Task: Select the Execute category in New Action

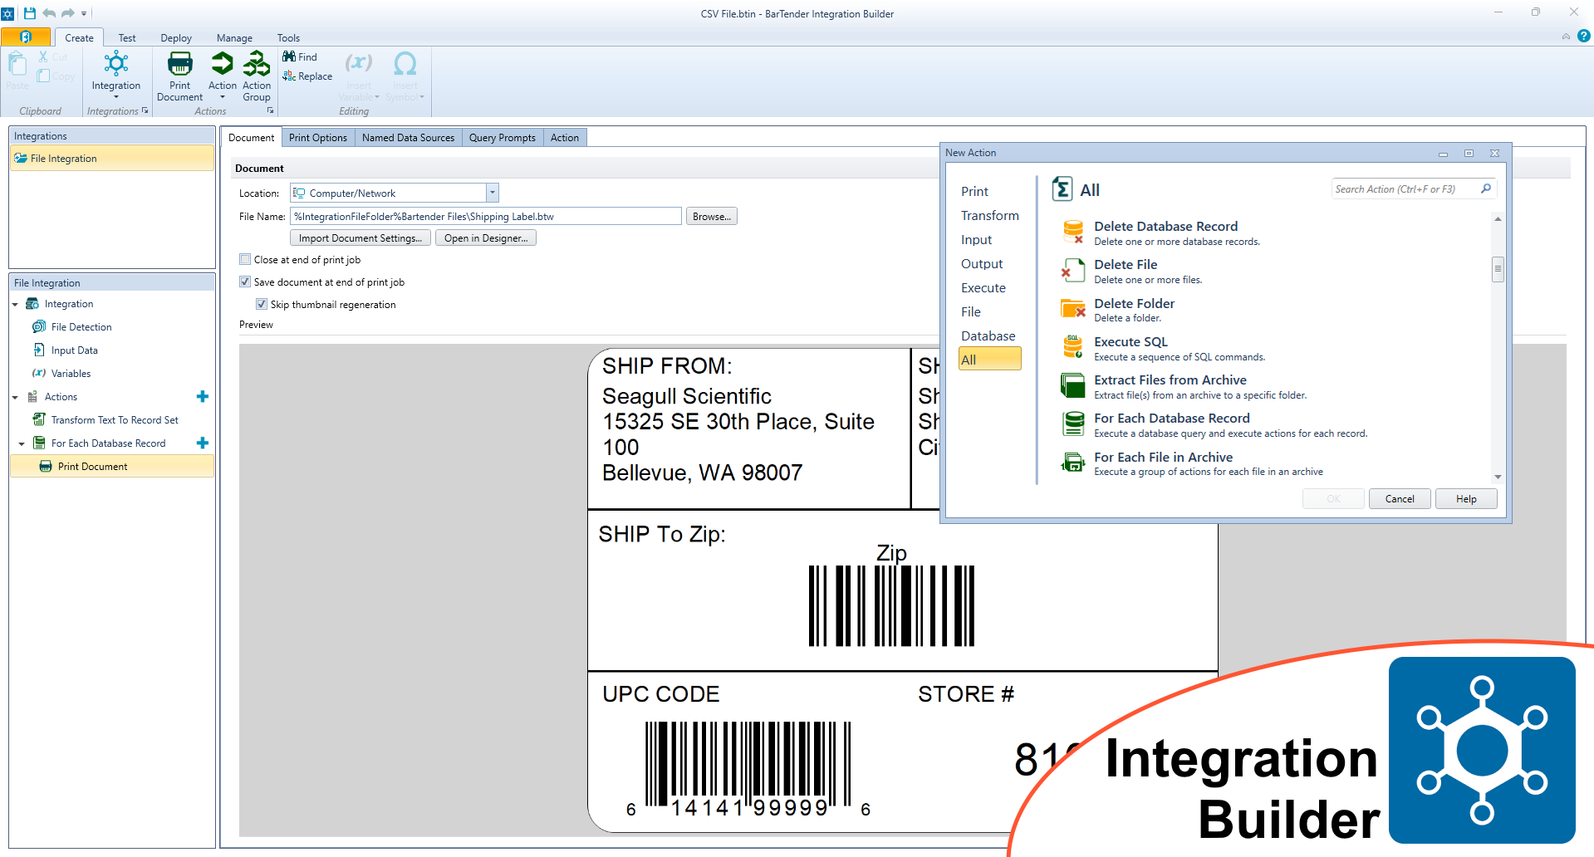Action: [x=983, y=287]
